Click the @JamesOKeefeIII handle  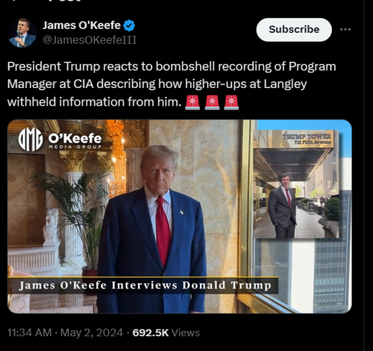(x=90, y=40)
